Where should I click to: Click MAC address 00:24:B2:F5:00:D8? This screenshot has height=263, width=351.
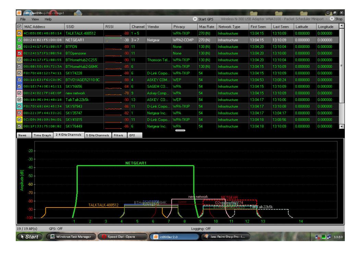pyautogui.click(x=43, y=40)
